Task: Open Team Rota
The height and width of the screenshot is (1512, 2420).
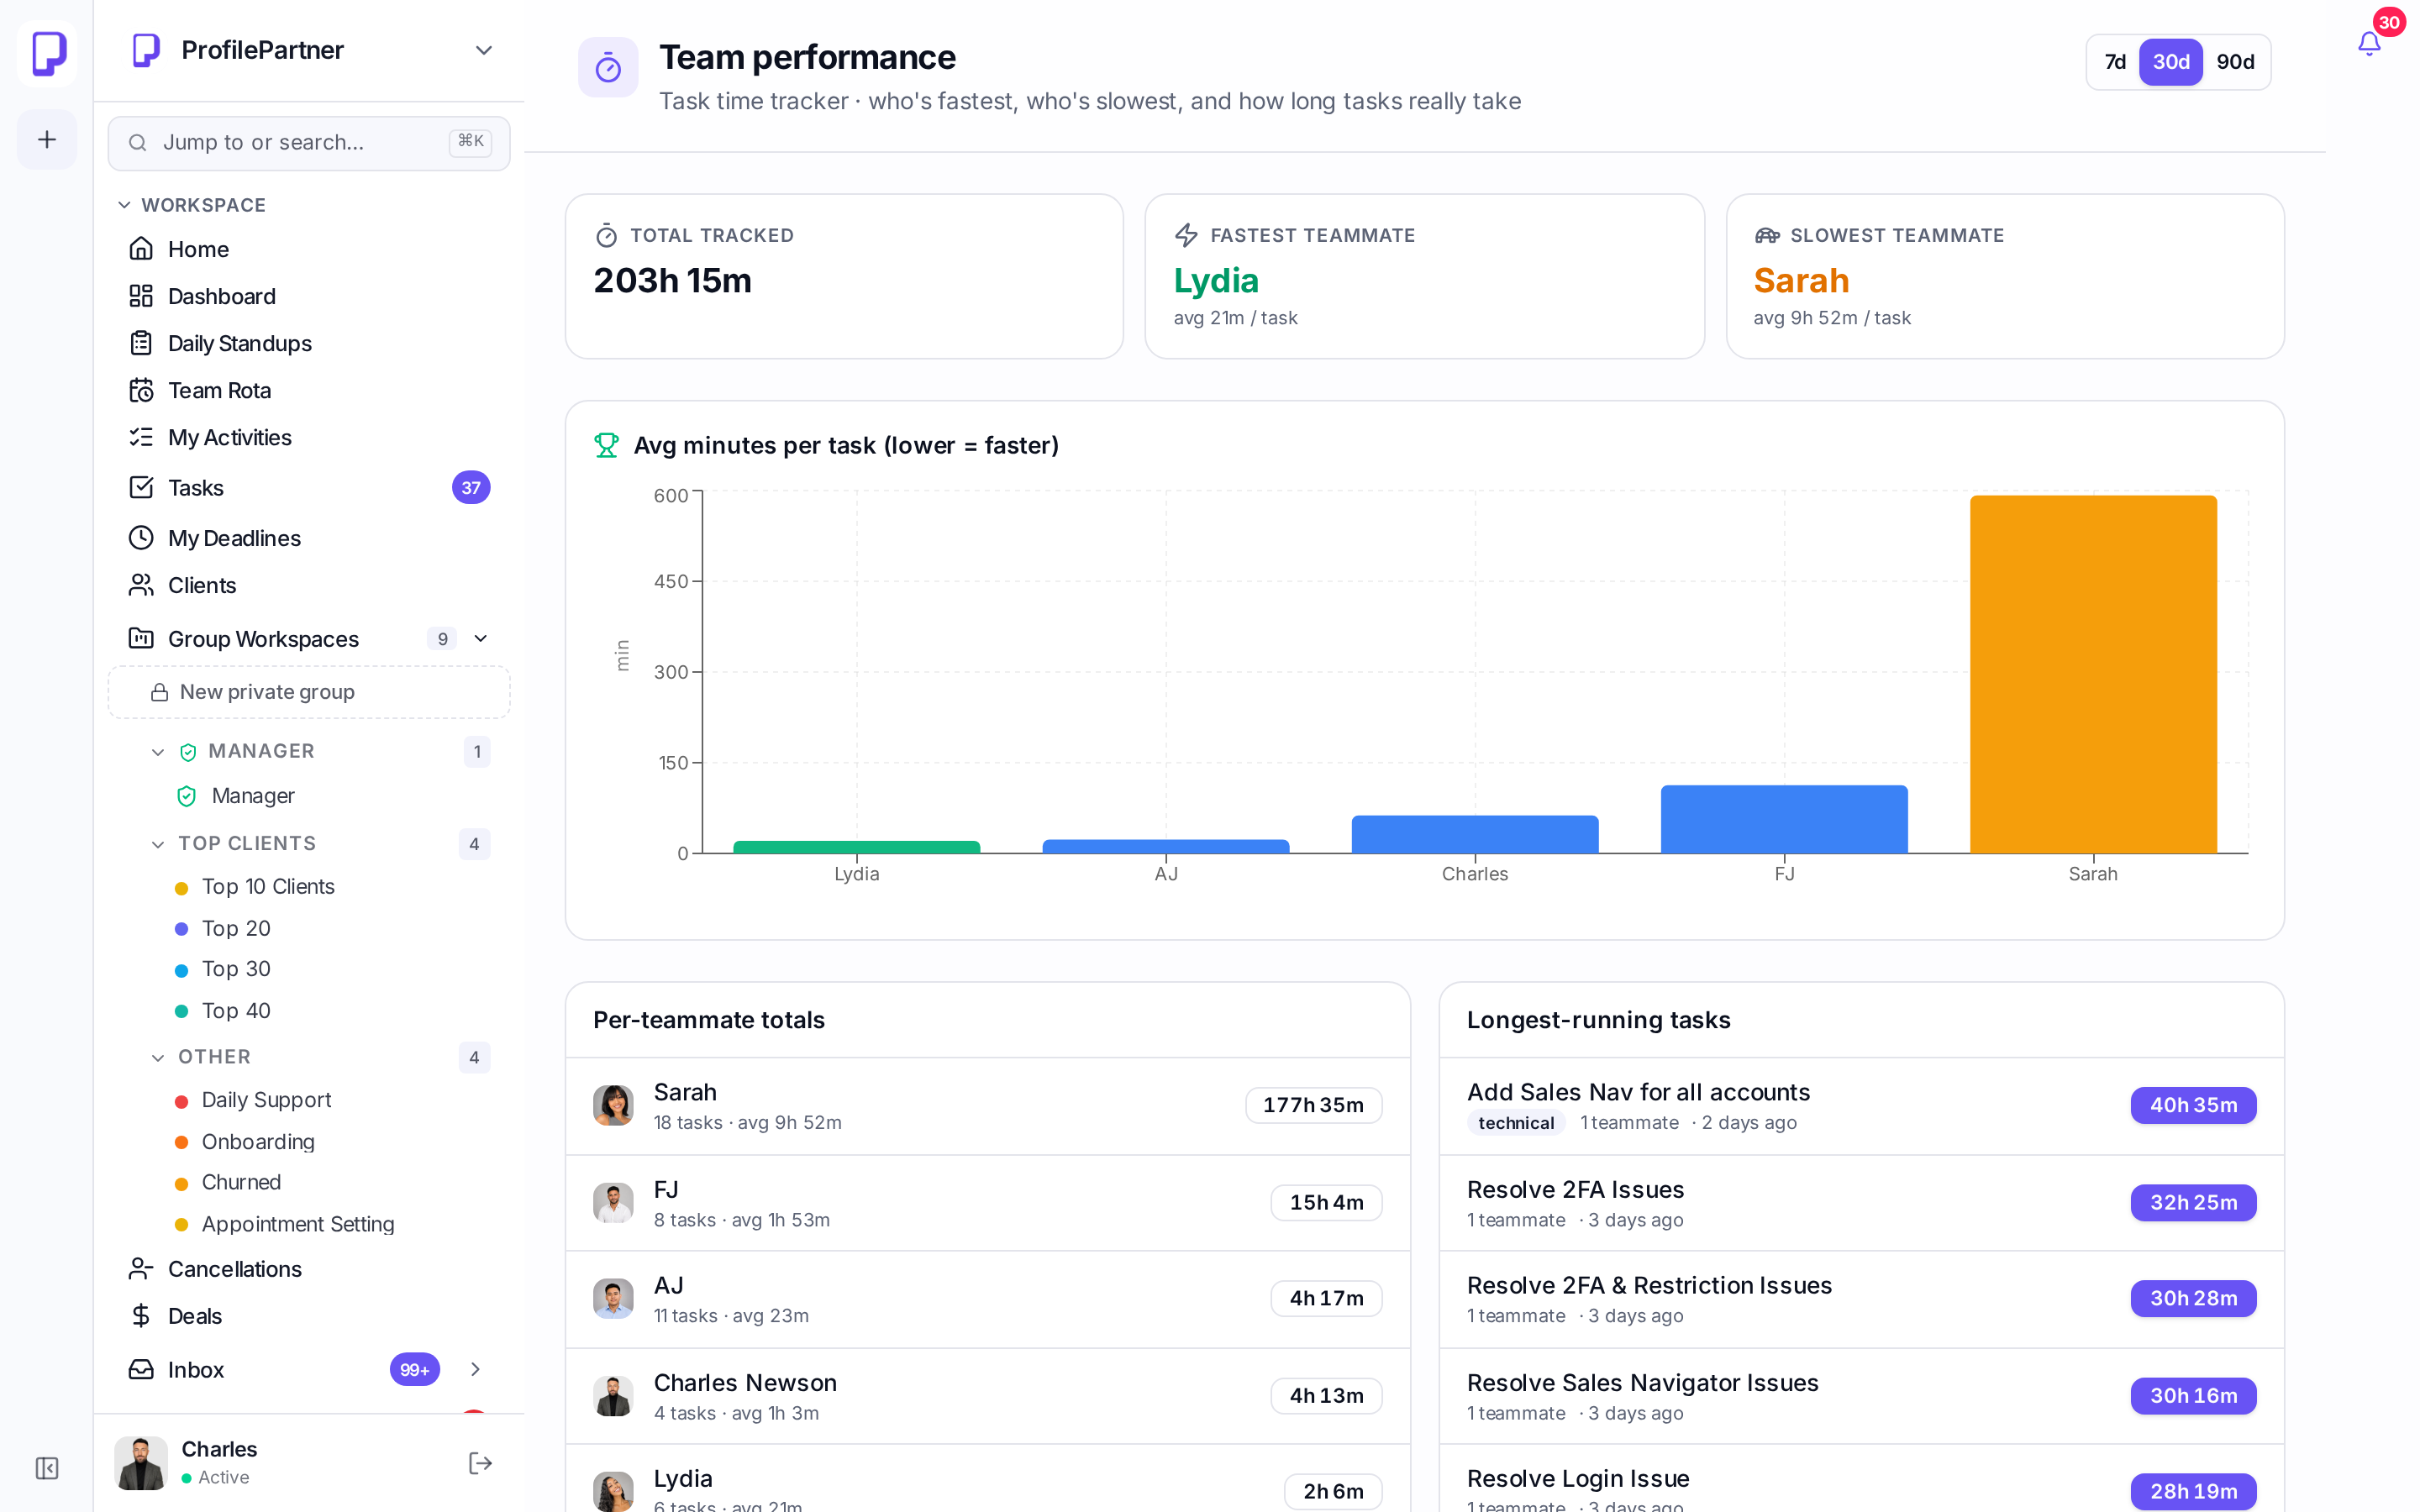Action: pyautogui.click(x=309, y=390)
